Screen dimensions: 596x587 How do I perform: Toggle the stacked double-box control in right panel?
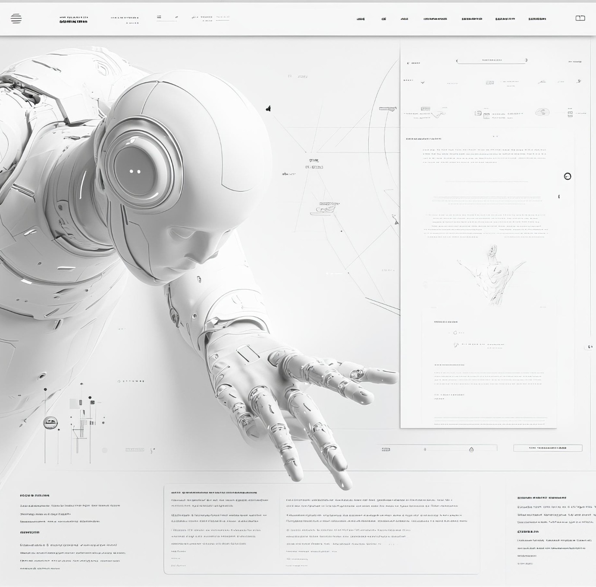[x=570, y=114]
